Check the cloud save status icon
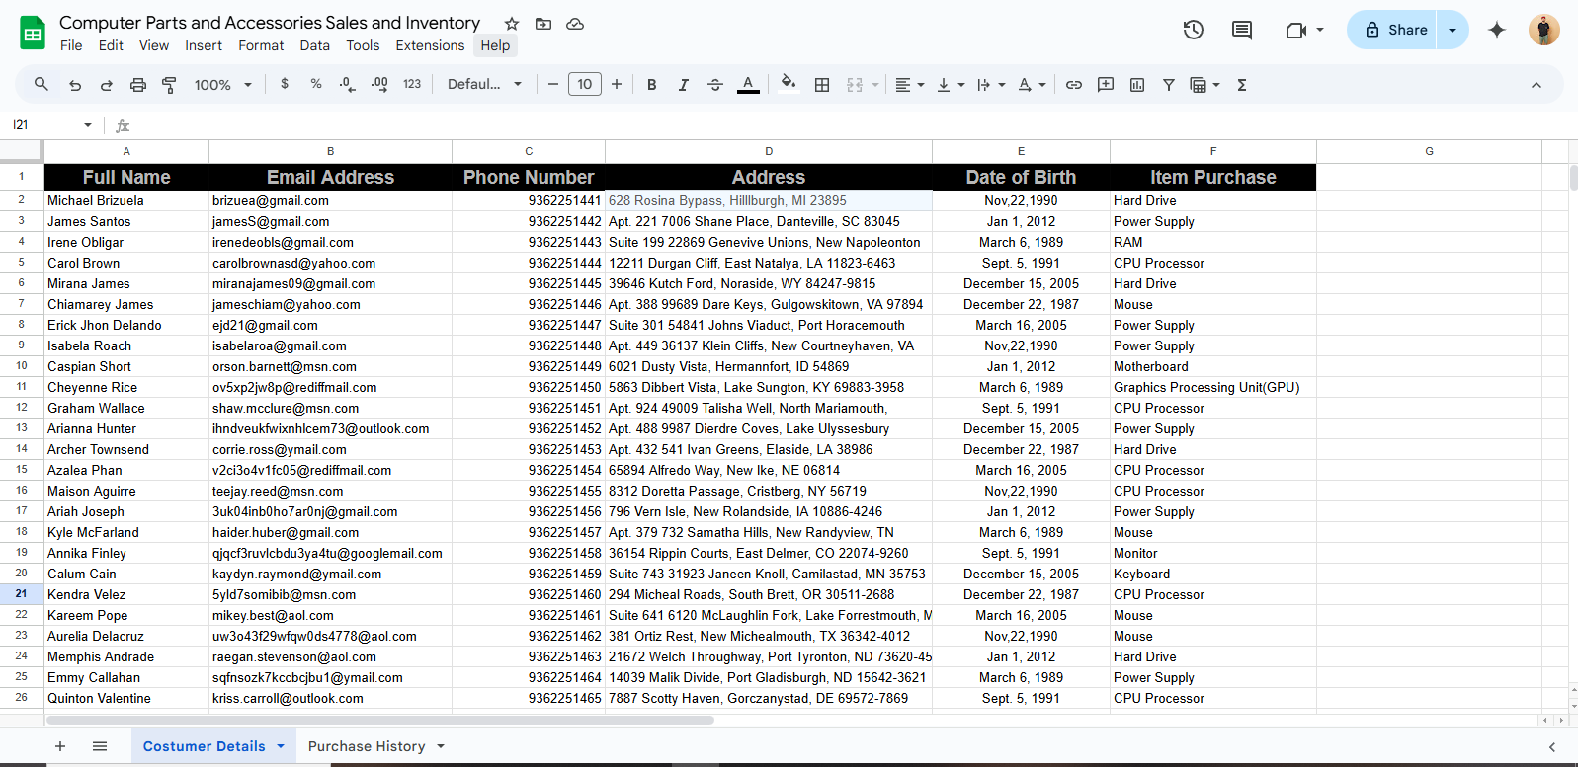The height and width of the screenshot is (767, 1578). click(575, 24)
